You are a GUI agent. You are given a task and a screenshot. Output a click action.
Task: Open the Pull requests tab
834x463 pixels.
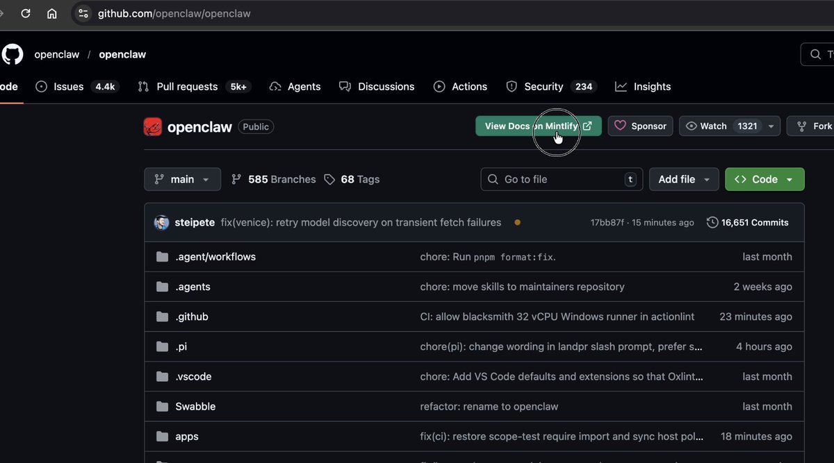[195, 87]
